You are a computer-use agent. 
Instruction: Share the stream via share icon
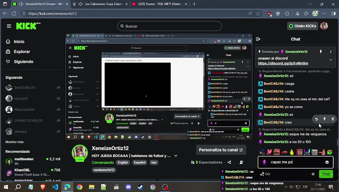point(229,162)
